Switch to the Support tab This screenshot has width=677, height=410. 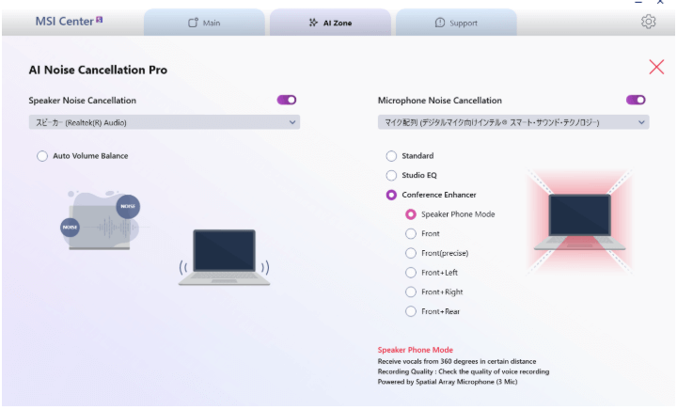[456, 23]
